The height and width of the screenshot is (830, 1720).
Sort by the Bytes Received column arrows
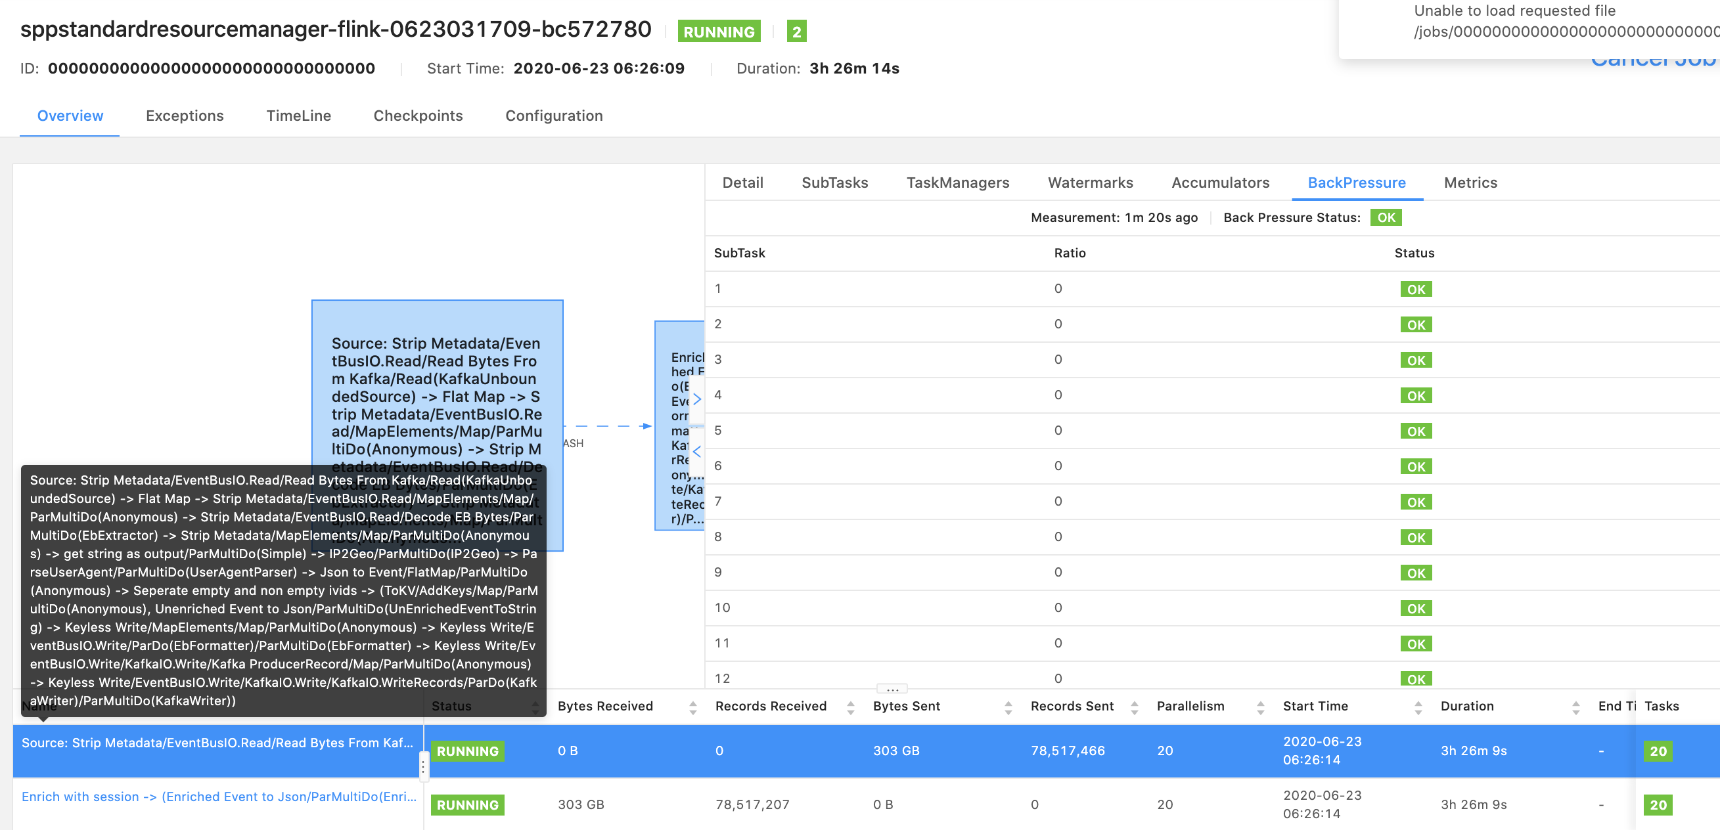coord(692,707)
